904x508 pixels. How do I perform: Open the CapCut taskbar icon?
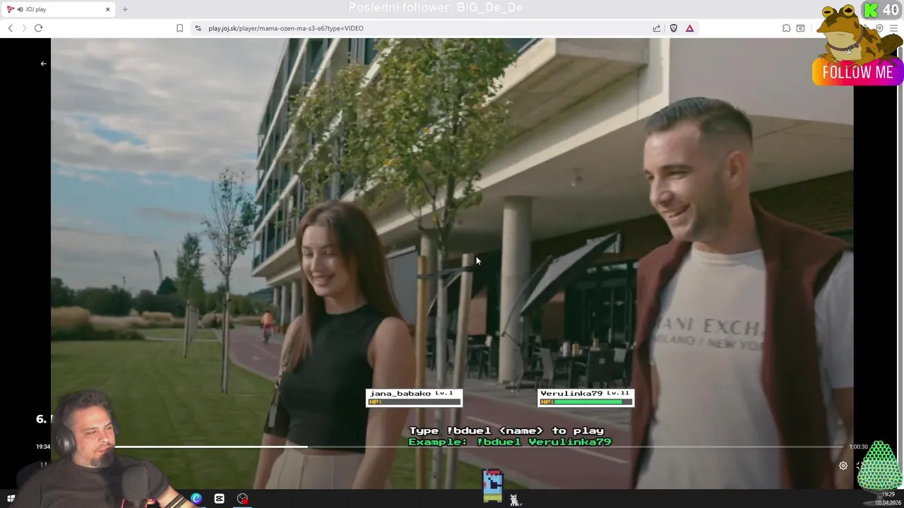(219, 499)
